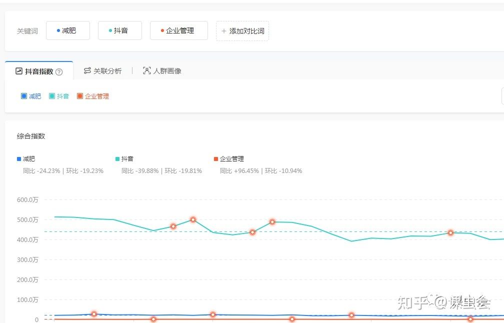Screen dimensions: 504x323
Task: Click the highest peak marker on 抖音 line
Action: pyautogui.click(x=193, y=219)
